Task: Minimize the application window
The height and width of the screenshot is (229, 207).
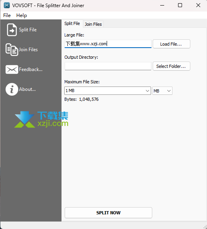Action: (x=162, y=6)
